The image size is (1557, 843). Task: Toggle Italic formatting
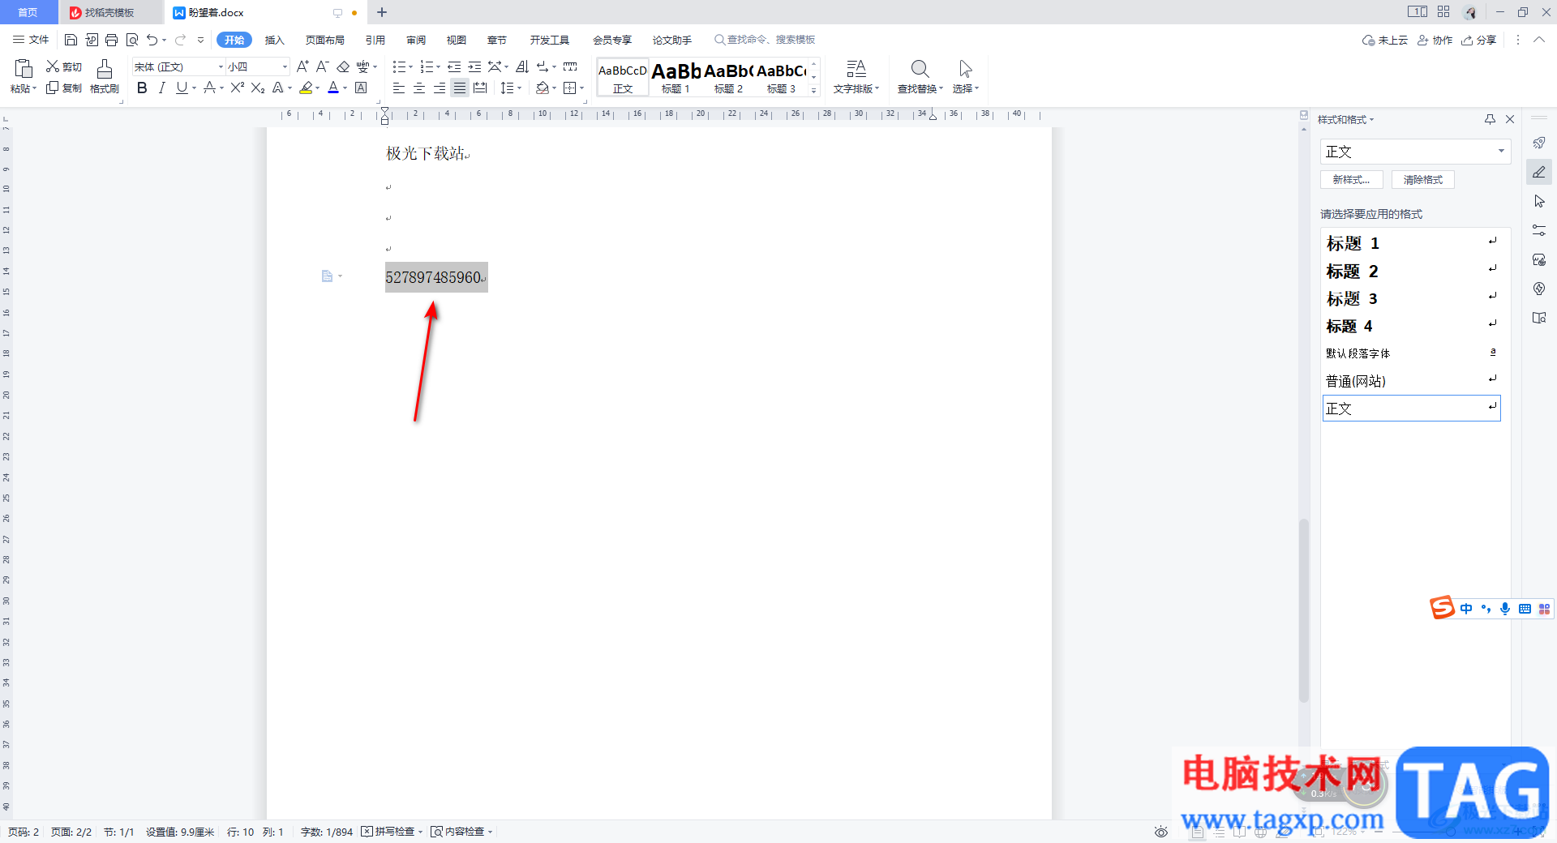pyautogui.click(x=161, y=88)
